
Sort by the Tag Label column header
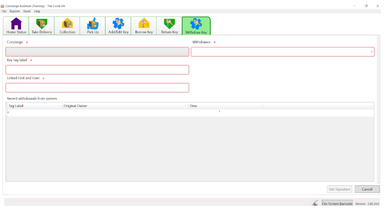(x=34, y=106)
